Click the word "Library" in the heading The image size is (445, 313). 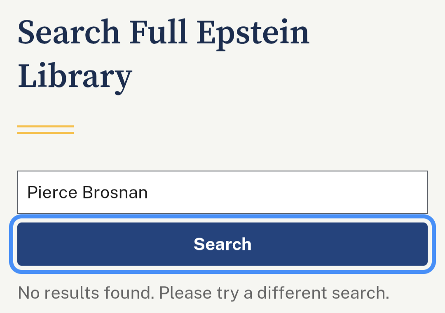point(75,76)
